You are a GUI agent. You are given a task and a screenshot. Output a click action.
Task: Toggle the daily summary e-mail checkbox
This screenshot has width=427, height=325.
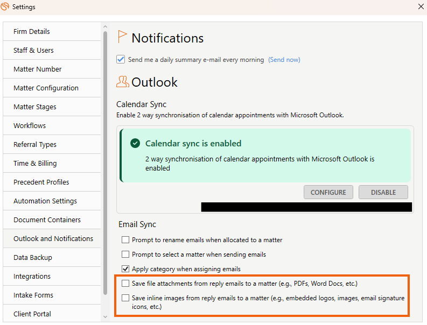point(121,59)
